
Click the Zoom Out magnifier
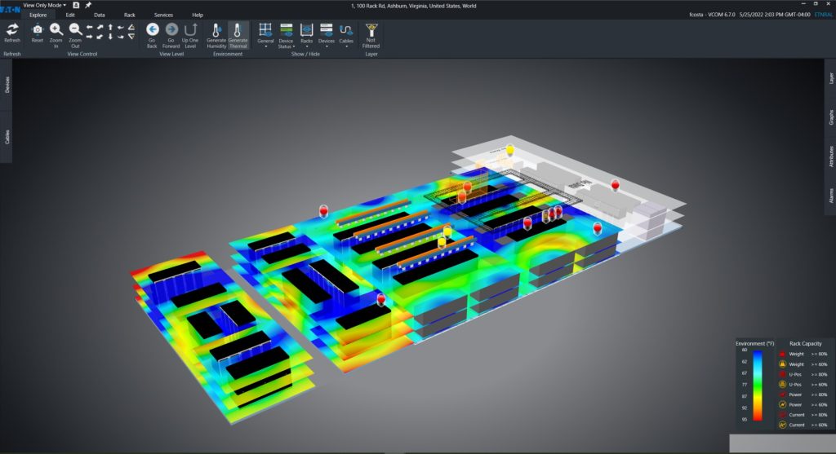[75, 29]
